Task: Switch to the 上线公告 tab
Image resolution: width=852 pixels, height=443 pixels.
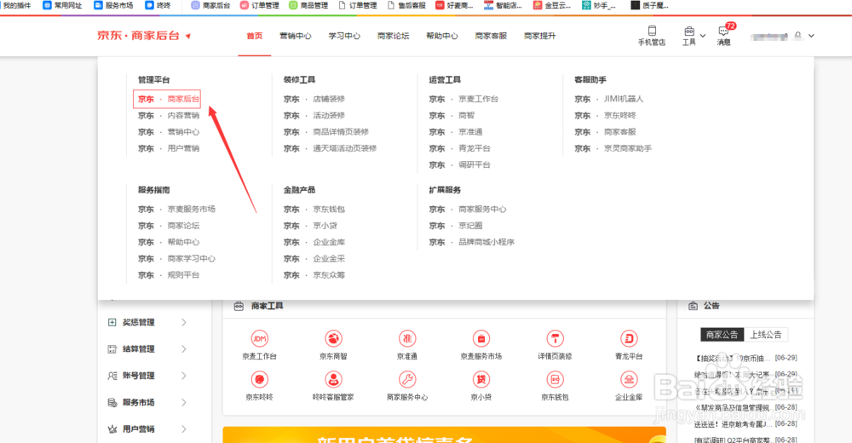Action: point(766,335)
